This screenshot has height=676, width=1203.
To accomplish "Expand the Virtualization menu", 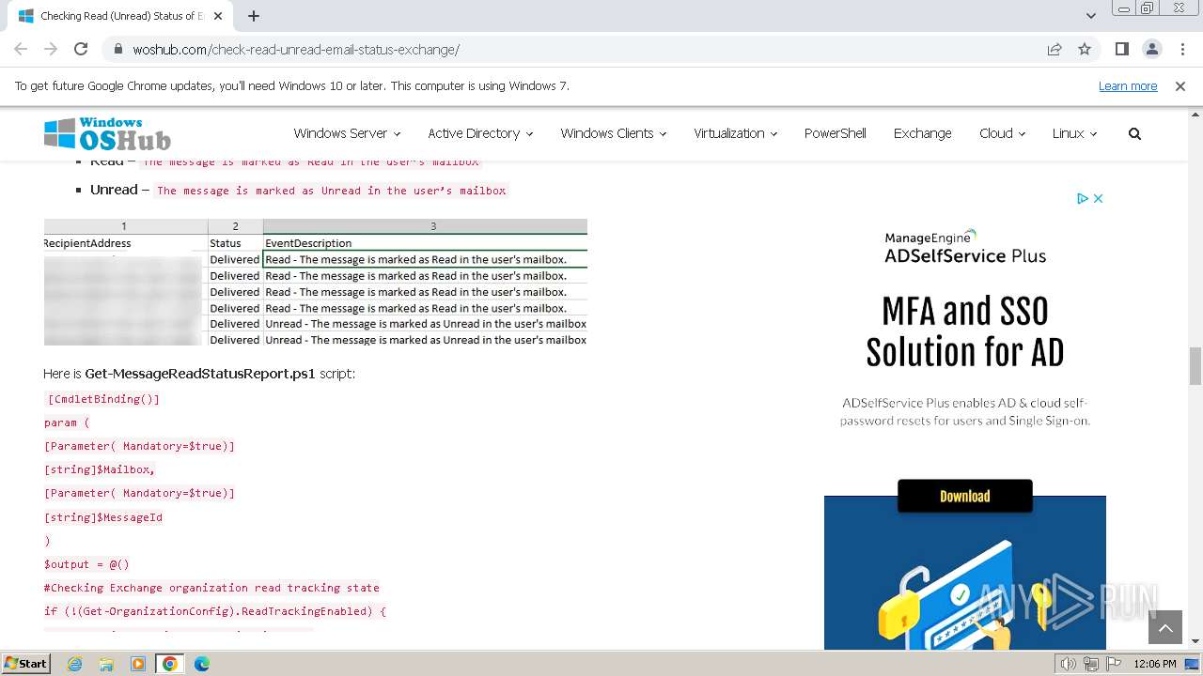I will coord(735,133).
